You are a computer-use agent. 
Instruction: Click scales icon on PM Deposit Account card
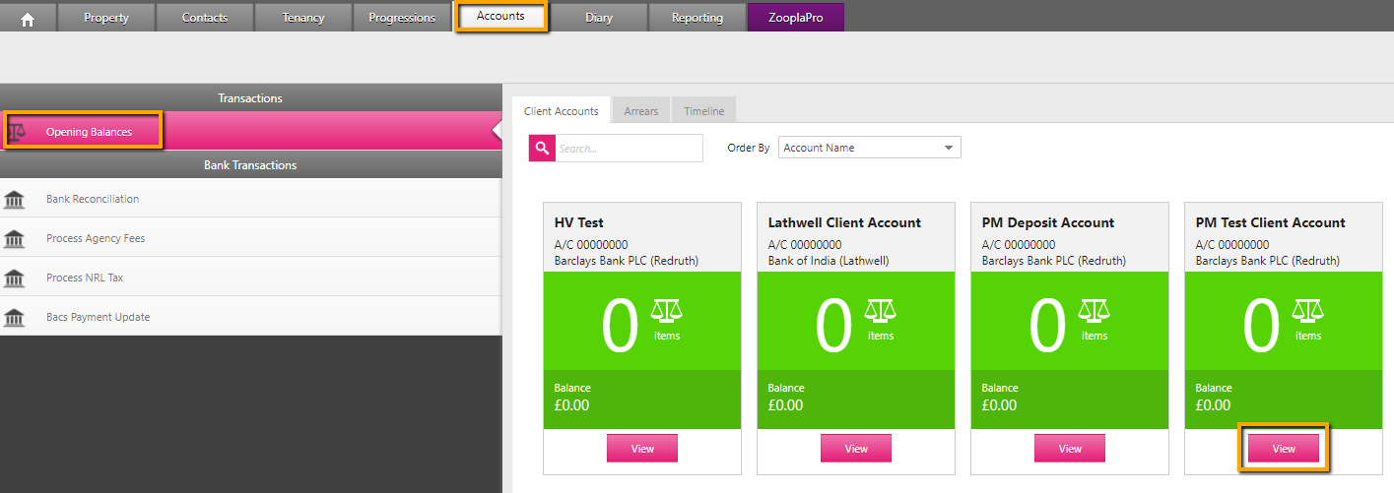(1095, 312)
